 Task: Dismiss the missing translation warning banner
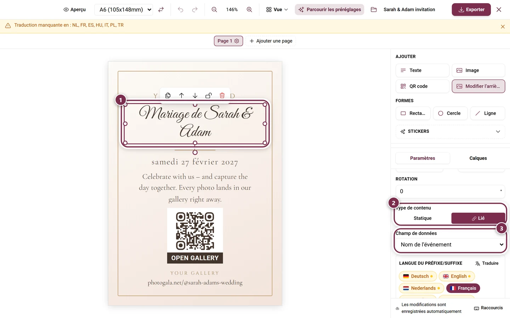[x=503, y=26]
